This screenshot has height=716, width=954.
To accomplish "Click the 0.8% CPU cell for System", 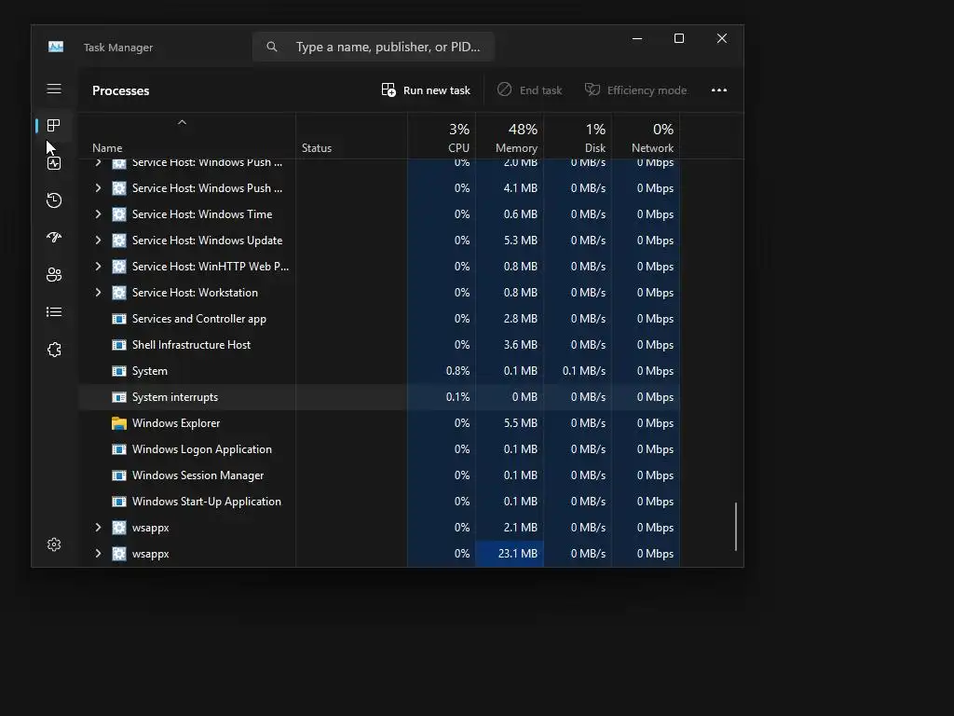I will 442,371.
